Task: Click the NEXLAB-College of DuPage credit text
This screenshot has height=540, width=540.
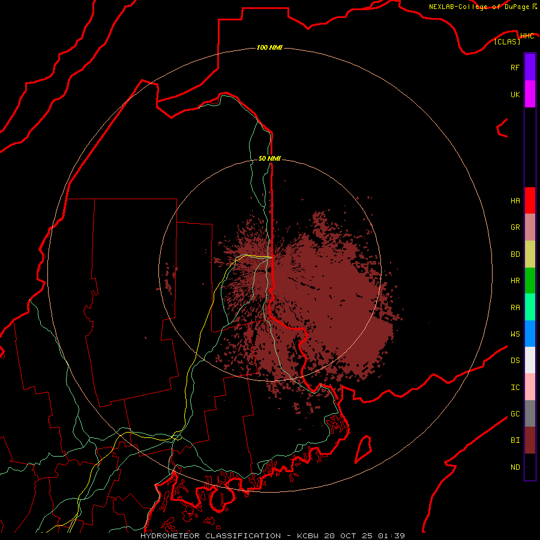Action: tap(479, 7)
